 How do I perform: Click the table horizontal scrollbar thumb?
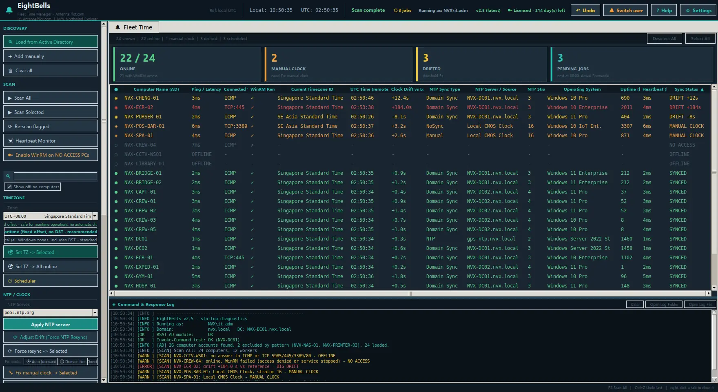[410, 293]
